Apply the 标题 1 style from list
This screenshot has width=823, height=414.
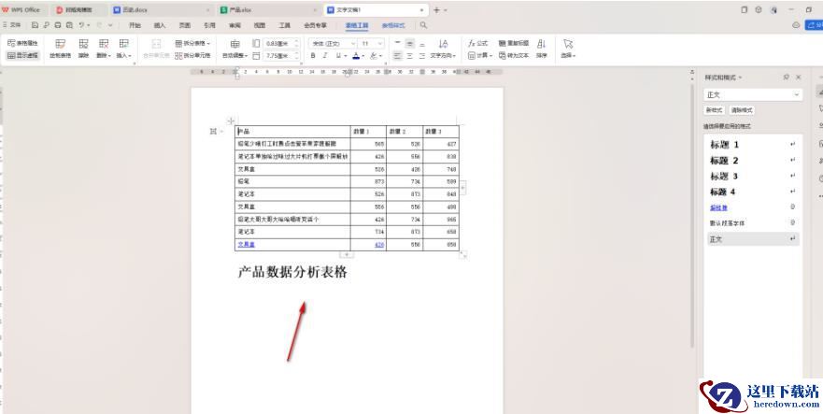(x=724, y=145)
